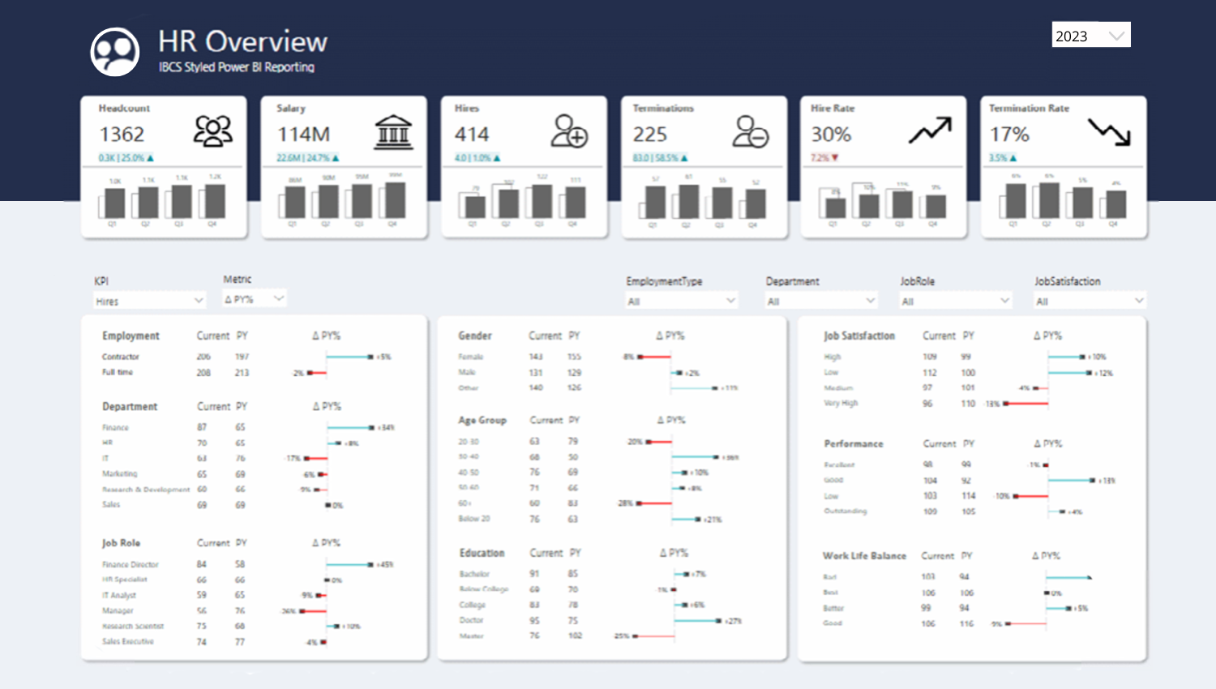Expand the KPI dropdown showing Hires

[149, 302]
